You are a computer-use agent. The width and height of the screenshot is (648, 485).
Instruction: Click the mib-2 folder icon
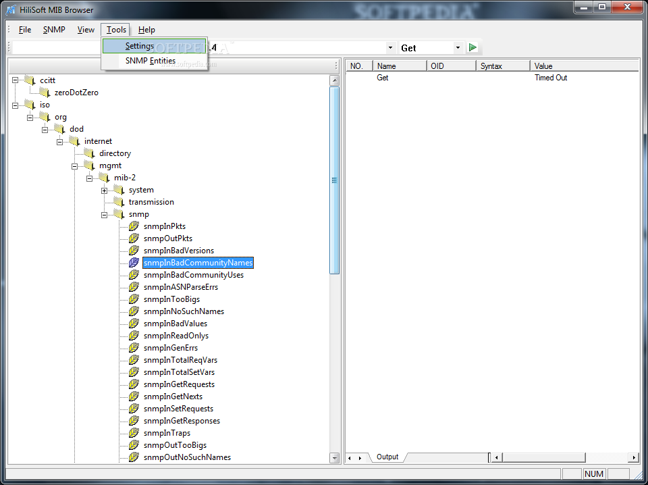104,178
